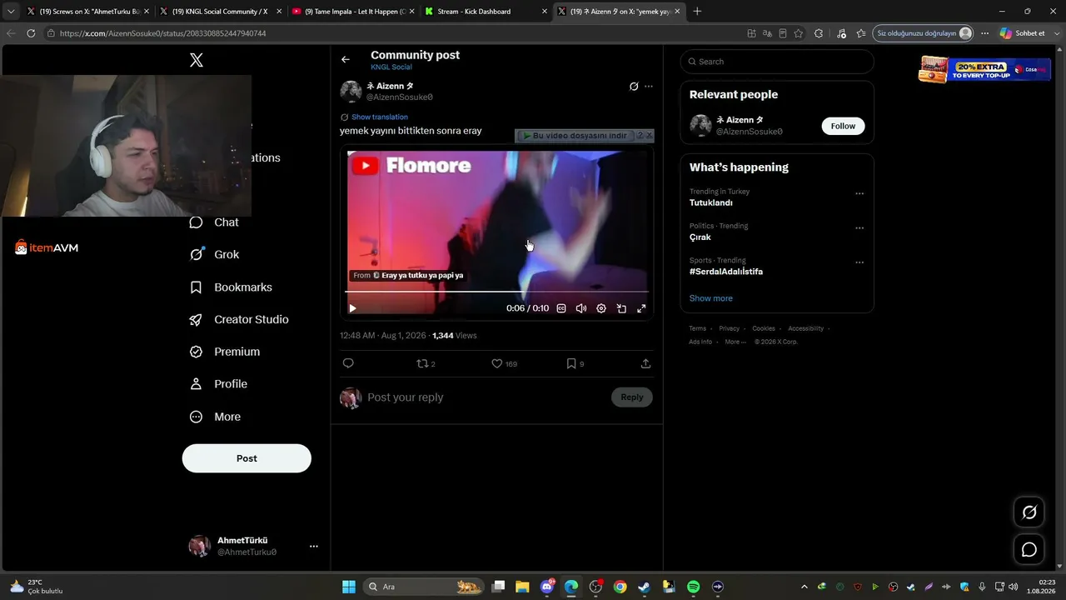Play the Flomore video
Viewport: 1066px width, 600px height.
coord(352,308)
